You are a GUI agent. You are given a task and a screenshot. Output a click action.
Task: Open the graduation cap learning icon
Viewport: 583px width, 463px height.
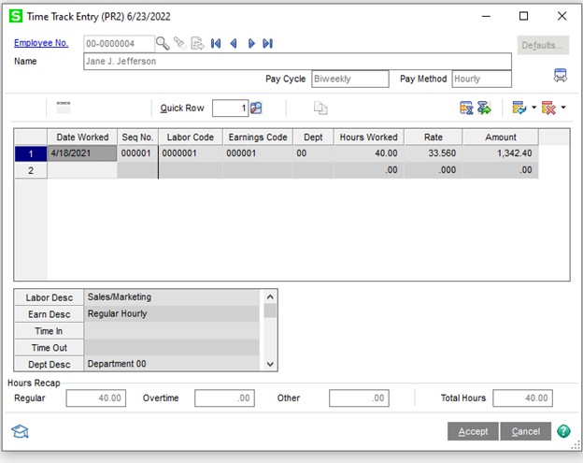(20, 431)
